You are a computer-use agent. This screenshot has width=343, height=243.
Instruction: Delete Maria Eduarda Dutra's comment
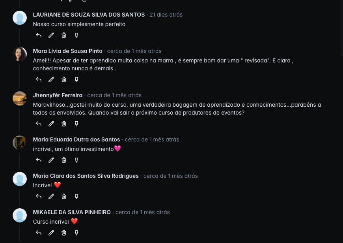click(x=63, y=160)
